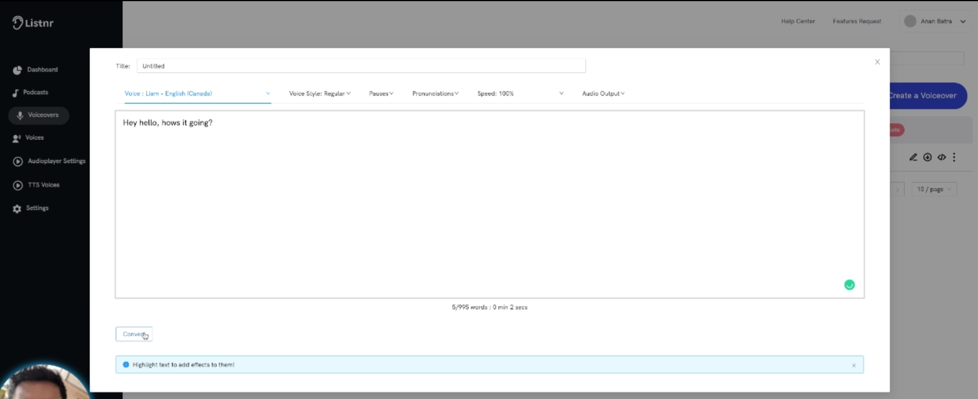Open TTS Voices in sidebar
This screenshot has width=978, height=399.
[x=37, y=185]
